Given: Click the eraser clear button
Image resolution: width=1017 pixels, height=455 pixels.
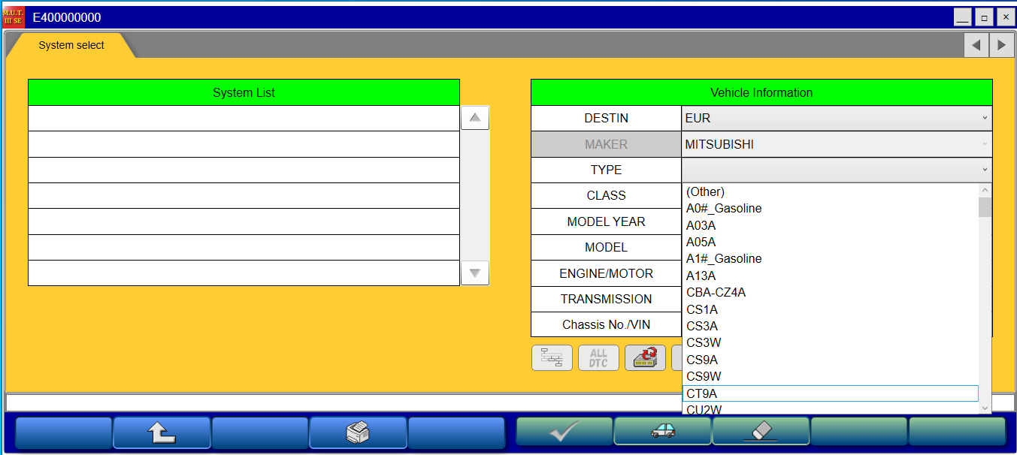Looking at the screenshot, I should coord(761,432).
